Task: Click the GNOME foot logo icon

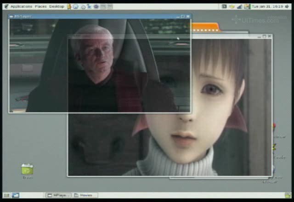Action: pos(6,6)
